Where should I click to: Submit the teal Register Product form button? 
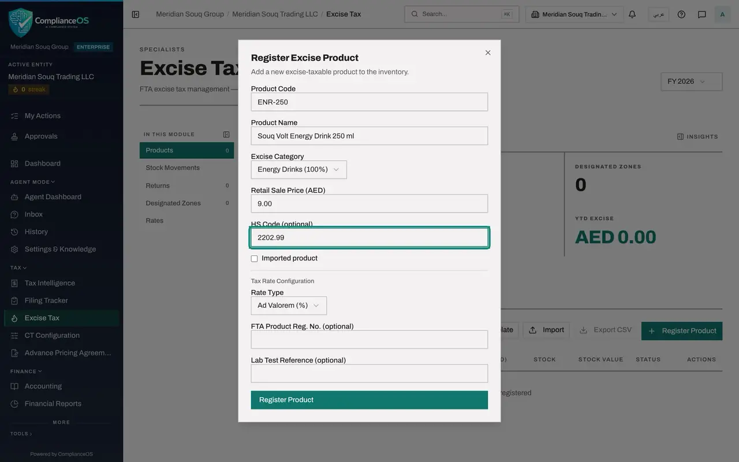pyautogui.click(x=369, y=400)
